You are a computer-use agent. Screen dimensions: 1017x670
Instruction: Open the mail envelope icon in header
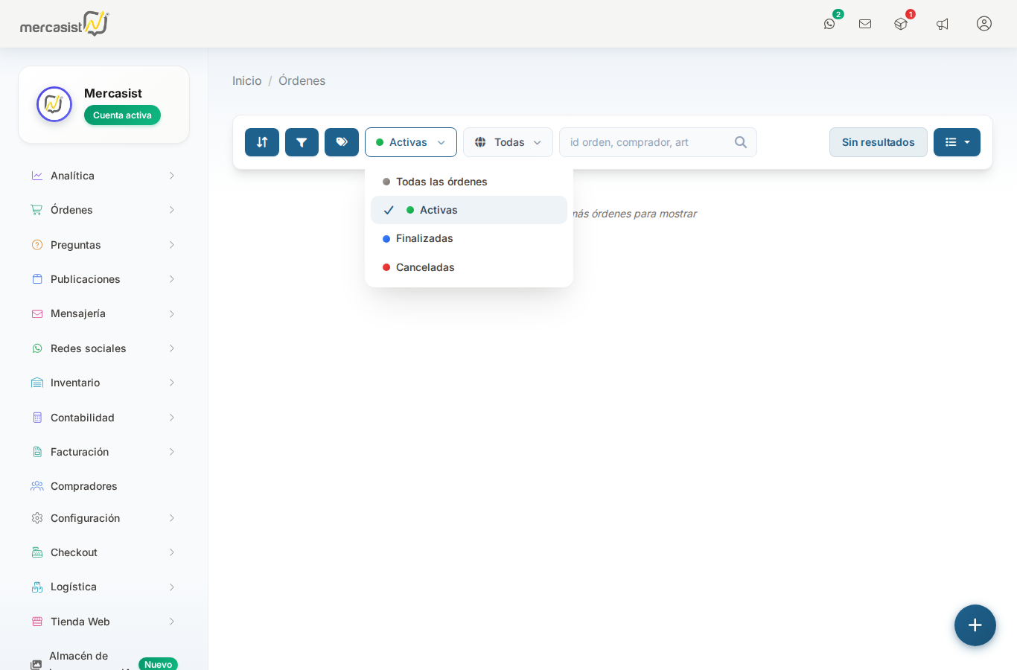865,24
